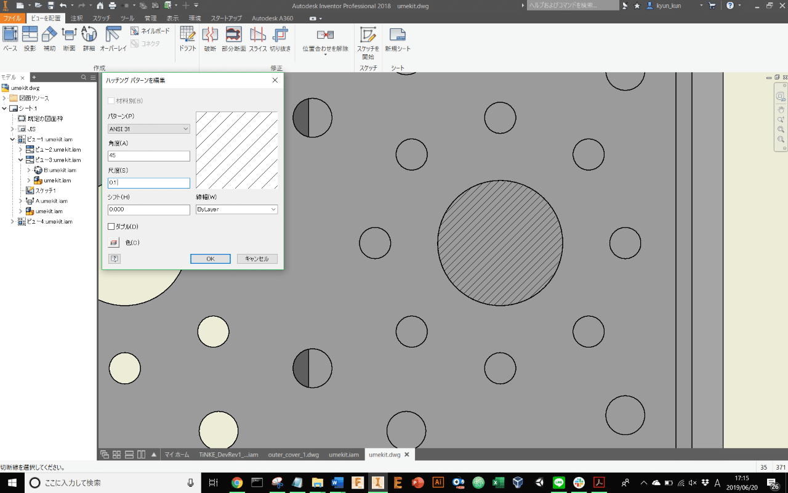Add a 新規シート new sheet
Image resolution: width=788 pixels, height=493 pixels.
pos(398,38)
